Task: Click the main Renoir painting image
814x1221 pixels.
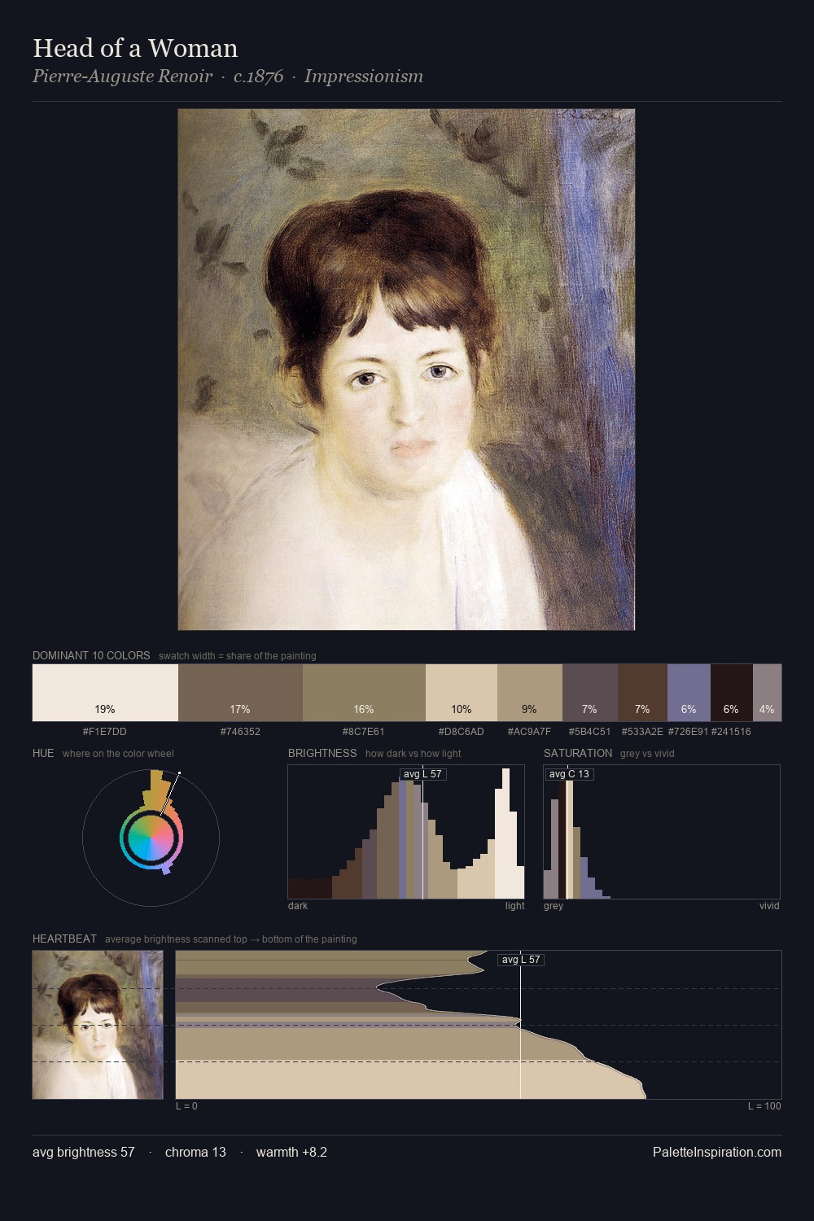Action: tap(406, 370)
